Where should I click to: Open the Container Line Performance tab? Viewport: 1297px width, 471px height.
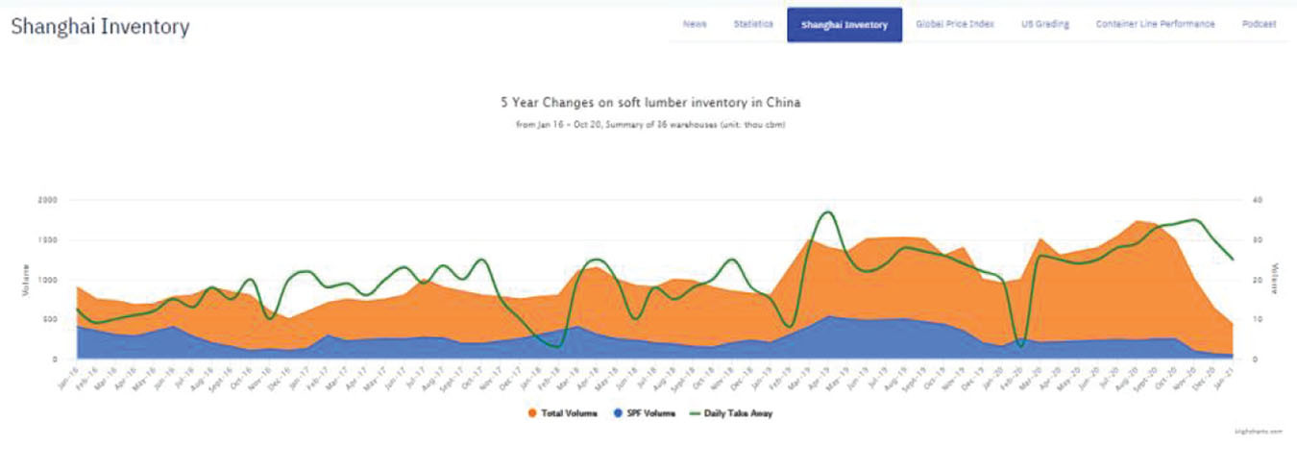(1155, 25)
